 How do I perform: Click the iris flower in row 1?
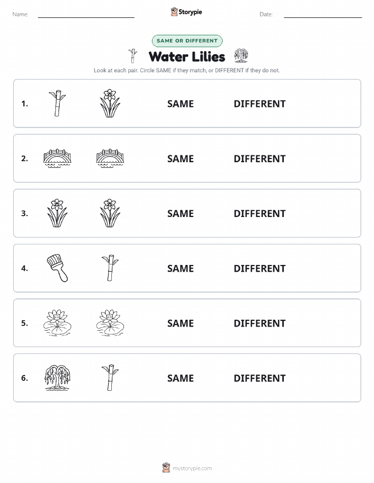[110, 103]
